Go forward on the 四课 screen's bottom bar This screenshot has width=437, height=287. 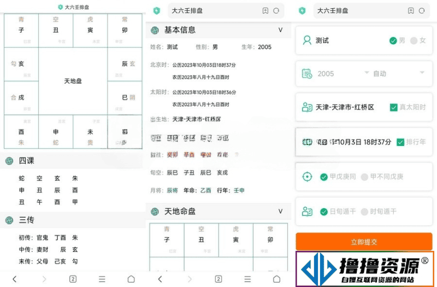coord(44,279)
